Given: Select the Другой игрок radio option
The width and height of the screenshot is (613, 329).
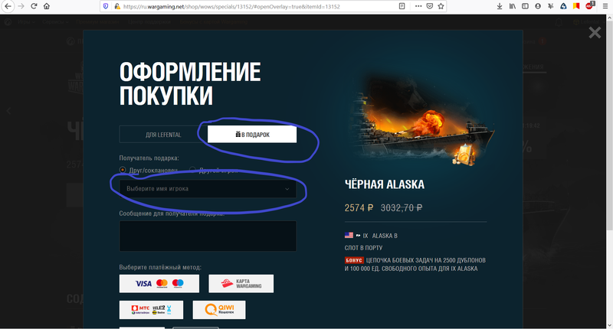Looking at the screenshot, I should pos(192,169).
